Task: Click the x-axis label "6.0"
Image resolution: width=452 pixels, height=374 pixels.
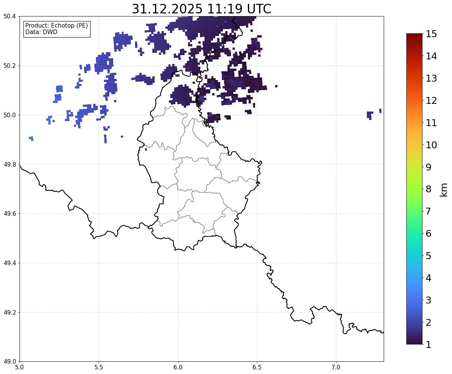Action: tap(178, 367)
